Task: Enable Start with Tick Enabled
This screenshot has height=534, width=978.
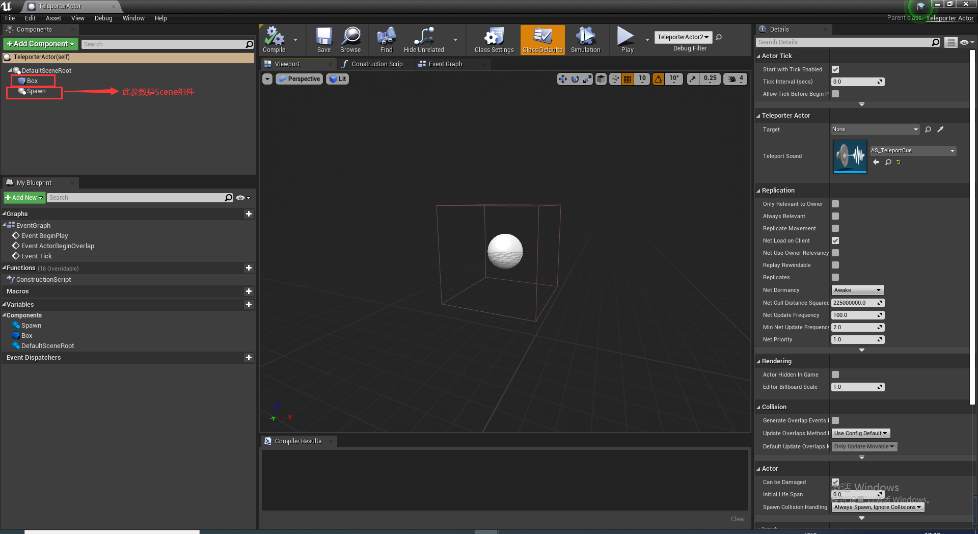Action: pyautogui.click(x=835, y=69)
